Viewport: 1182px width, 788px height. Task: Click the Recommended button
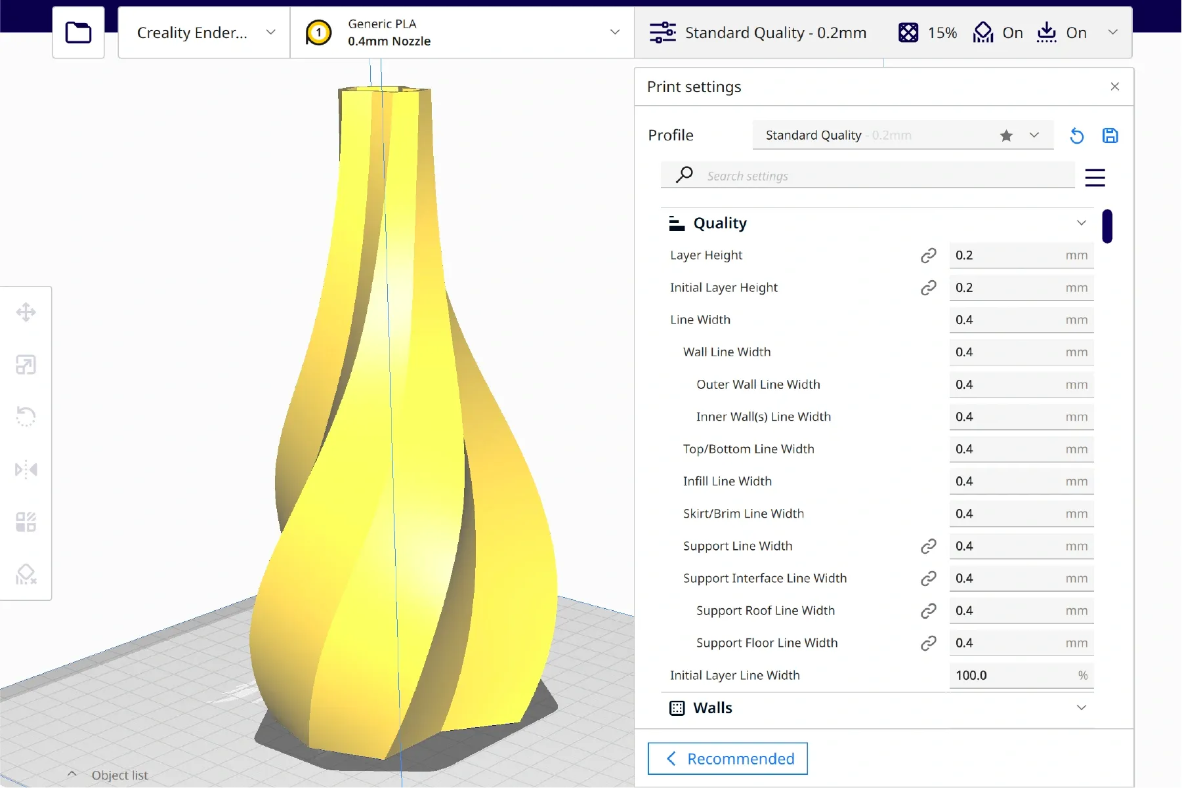pyautogui.click(x=727, y=758)
